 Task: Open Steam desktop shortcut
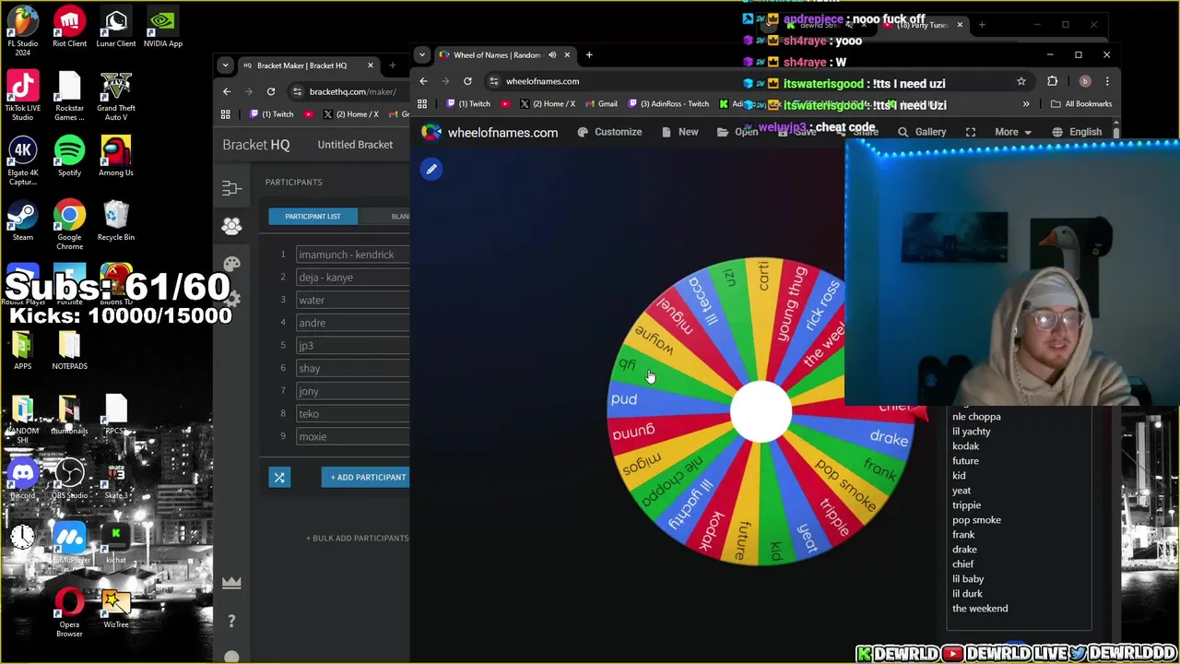(22, 221)
